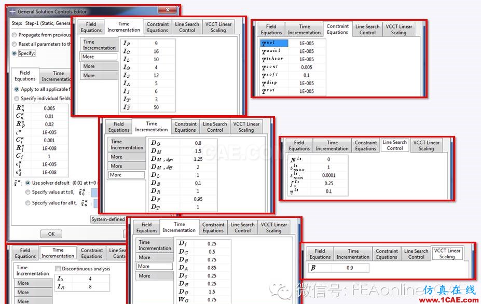Select Specify value at t=0 option
The height and width of the screenshot is (304, 481).
(28, 192)
